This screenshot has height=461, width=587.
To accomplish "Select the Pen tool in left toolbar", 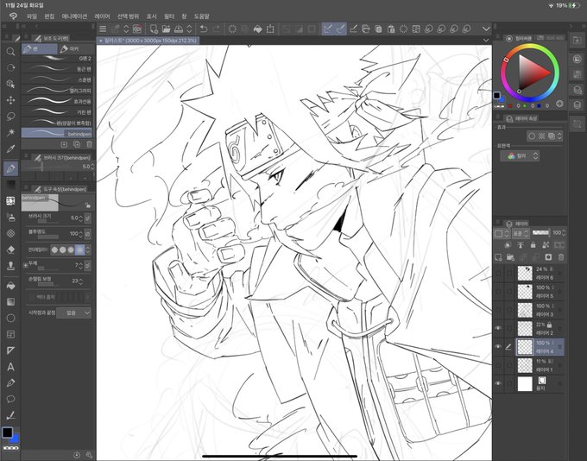I will coord(10,168).
